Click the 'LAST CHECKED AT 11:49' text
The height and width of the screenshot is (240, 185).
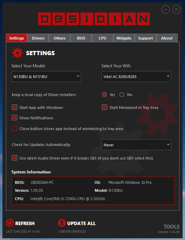coord(23,232)
